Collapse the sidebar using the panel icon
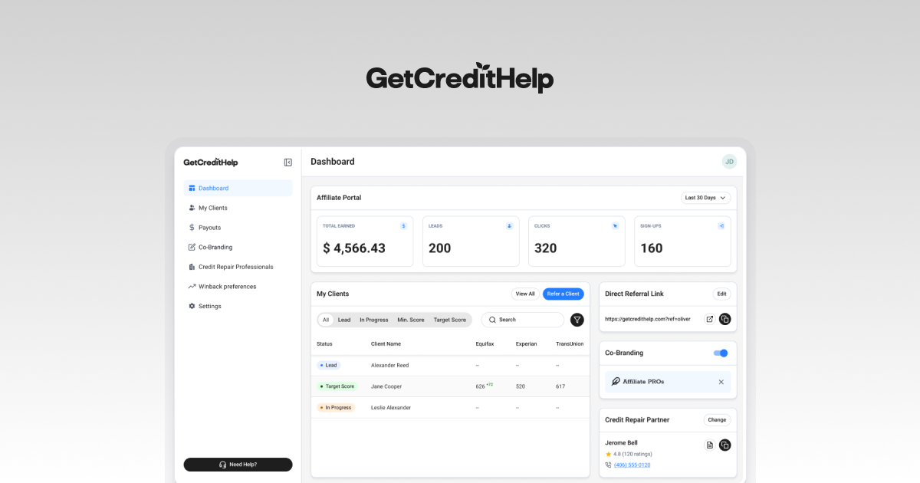The height and width of the screenshot is (483, 920). pos(287,162)
